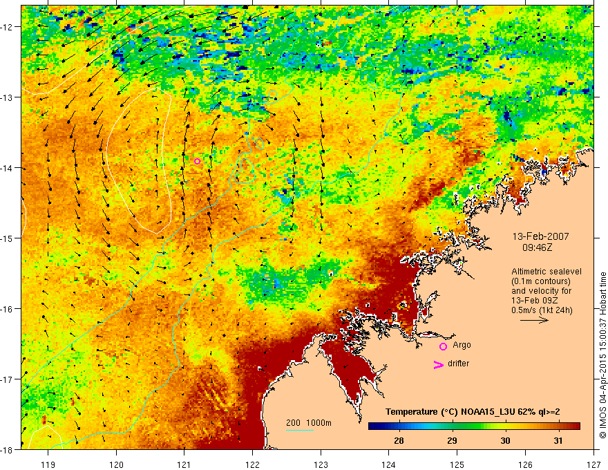Click the magenta drifter legend symbol
The image size is (608, 470).
click(438, 365)
